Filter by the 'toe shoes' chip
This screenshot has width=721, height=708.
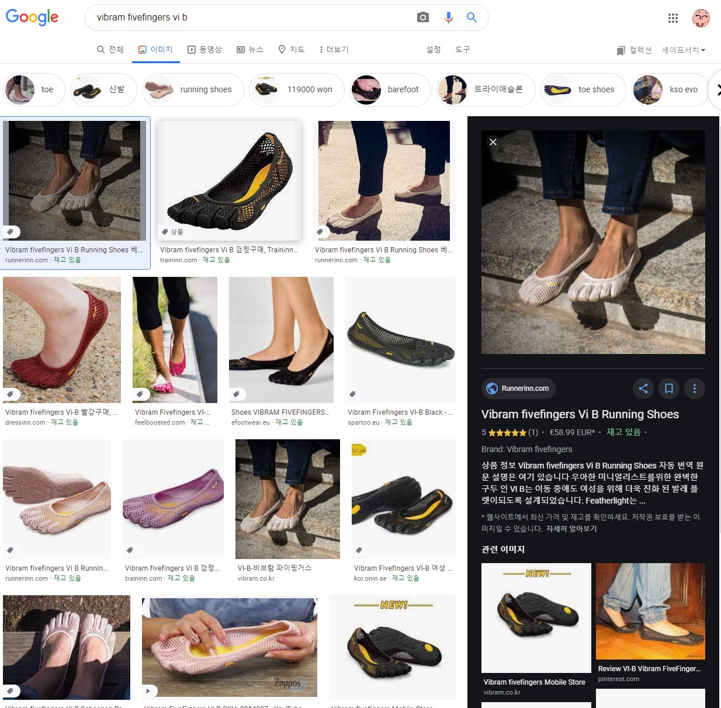(584, 90)
